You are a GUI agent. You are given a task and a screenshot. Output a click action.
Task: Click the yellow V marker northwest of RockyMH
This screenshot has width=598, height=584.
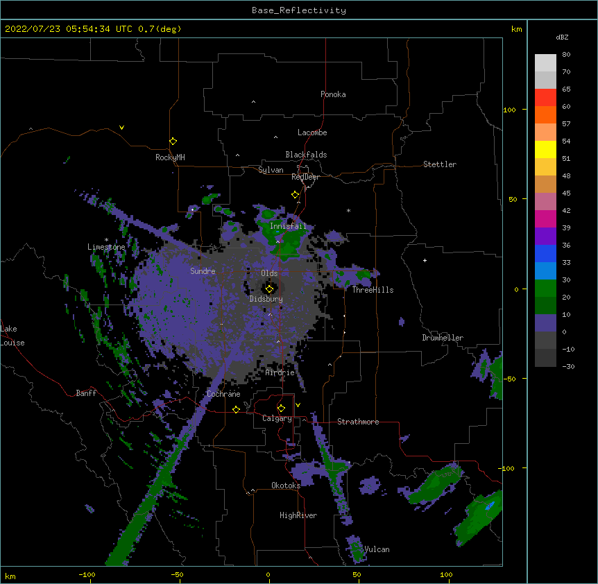point(121,128)
